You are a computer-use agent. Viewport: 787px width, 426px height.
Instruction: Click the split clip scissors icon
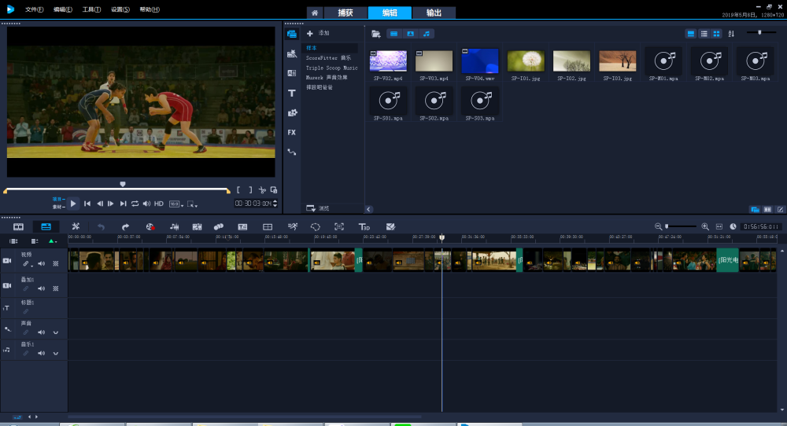262,189
